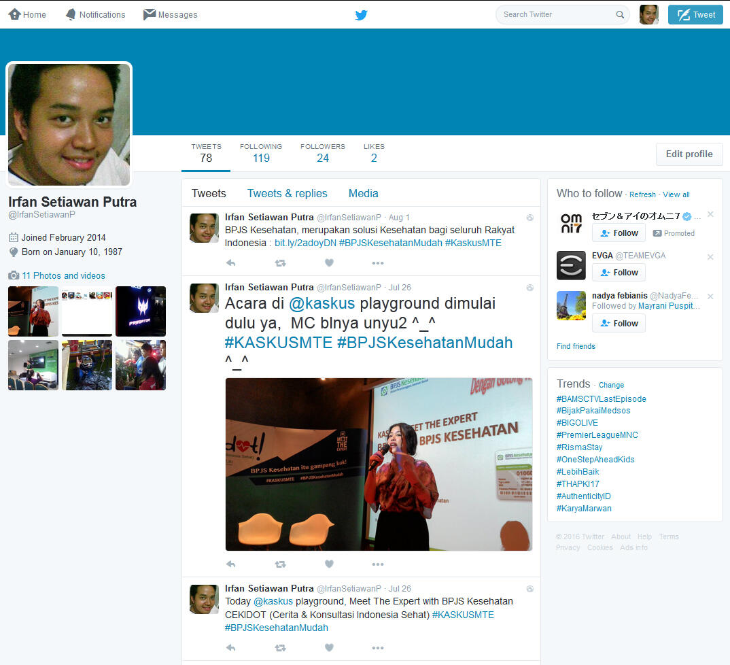This screenshot has width=730, height=665.
Task: Follow nadya febianis
Action: coord(619,323)
